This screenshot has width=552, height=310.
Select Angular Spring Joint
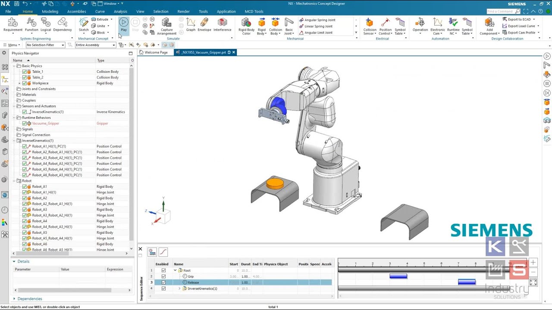point(317,20)
